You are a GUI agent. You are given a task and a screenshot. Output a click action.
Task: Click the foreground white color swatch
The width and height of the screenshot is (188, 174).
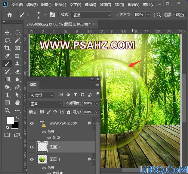[x=10, y=120]
